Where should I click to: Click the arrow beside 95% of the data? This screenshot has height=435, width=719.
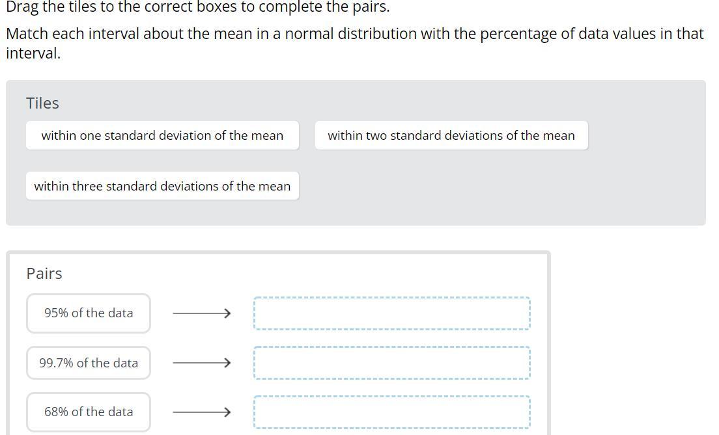(x=202, y=313)
